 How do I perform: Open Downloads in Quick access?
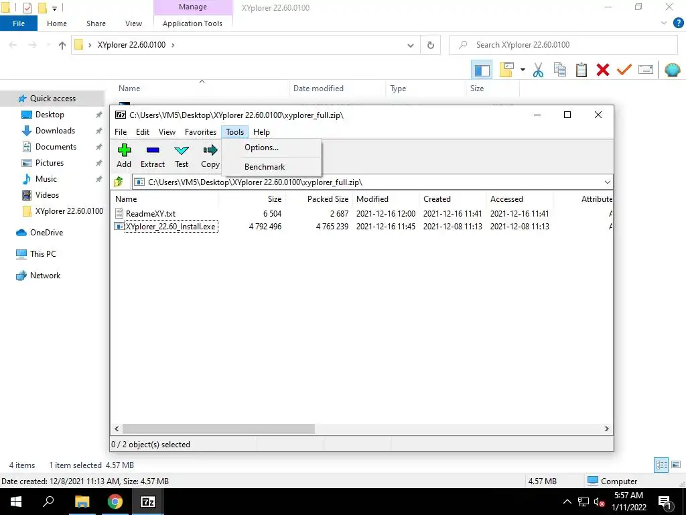[x=55, y=131]
